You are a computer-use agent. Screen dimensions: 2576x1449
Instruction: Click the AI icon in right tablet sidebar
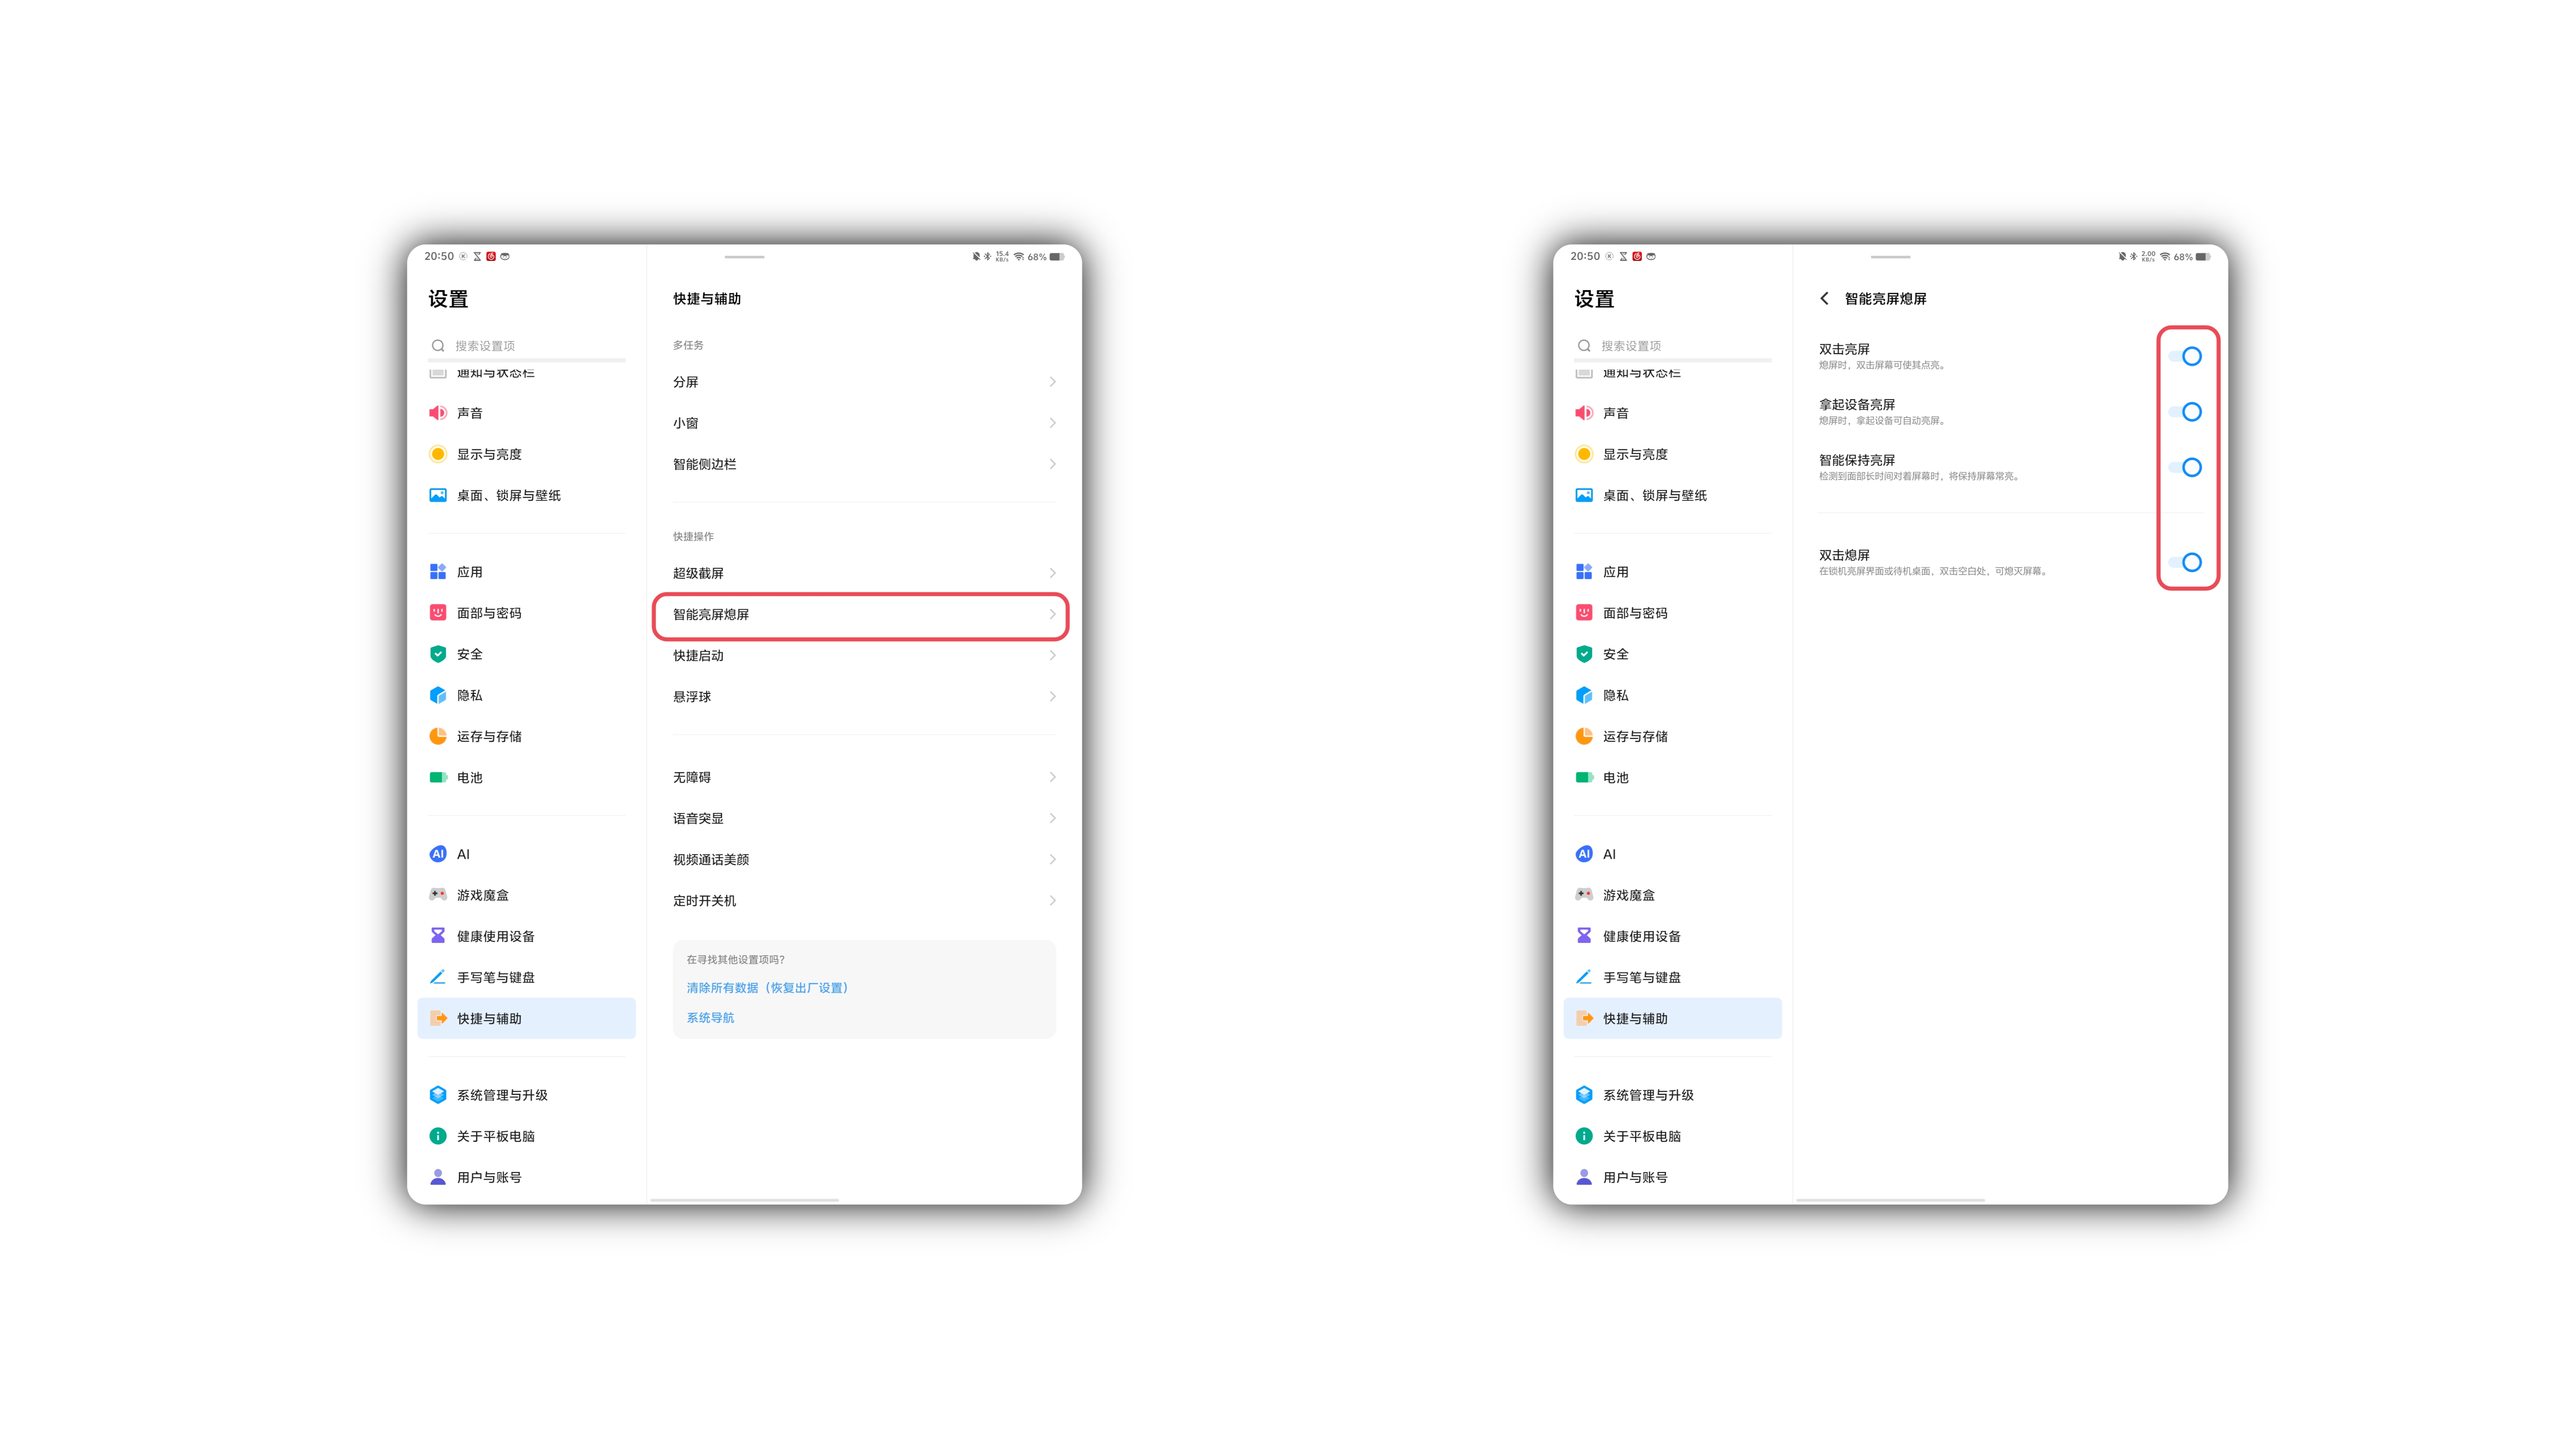[1583, 854]
